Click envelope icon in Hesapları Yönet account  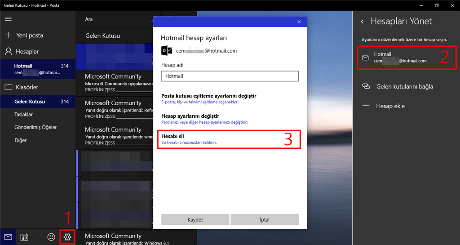tap(365, 58)
